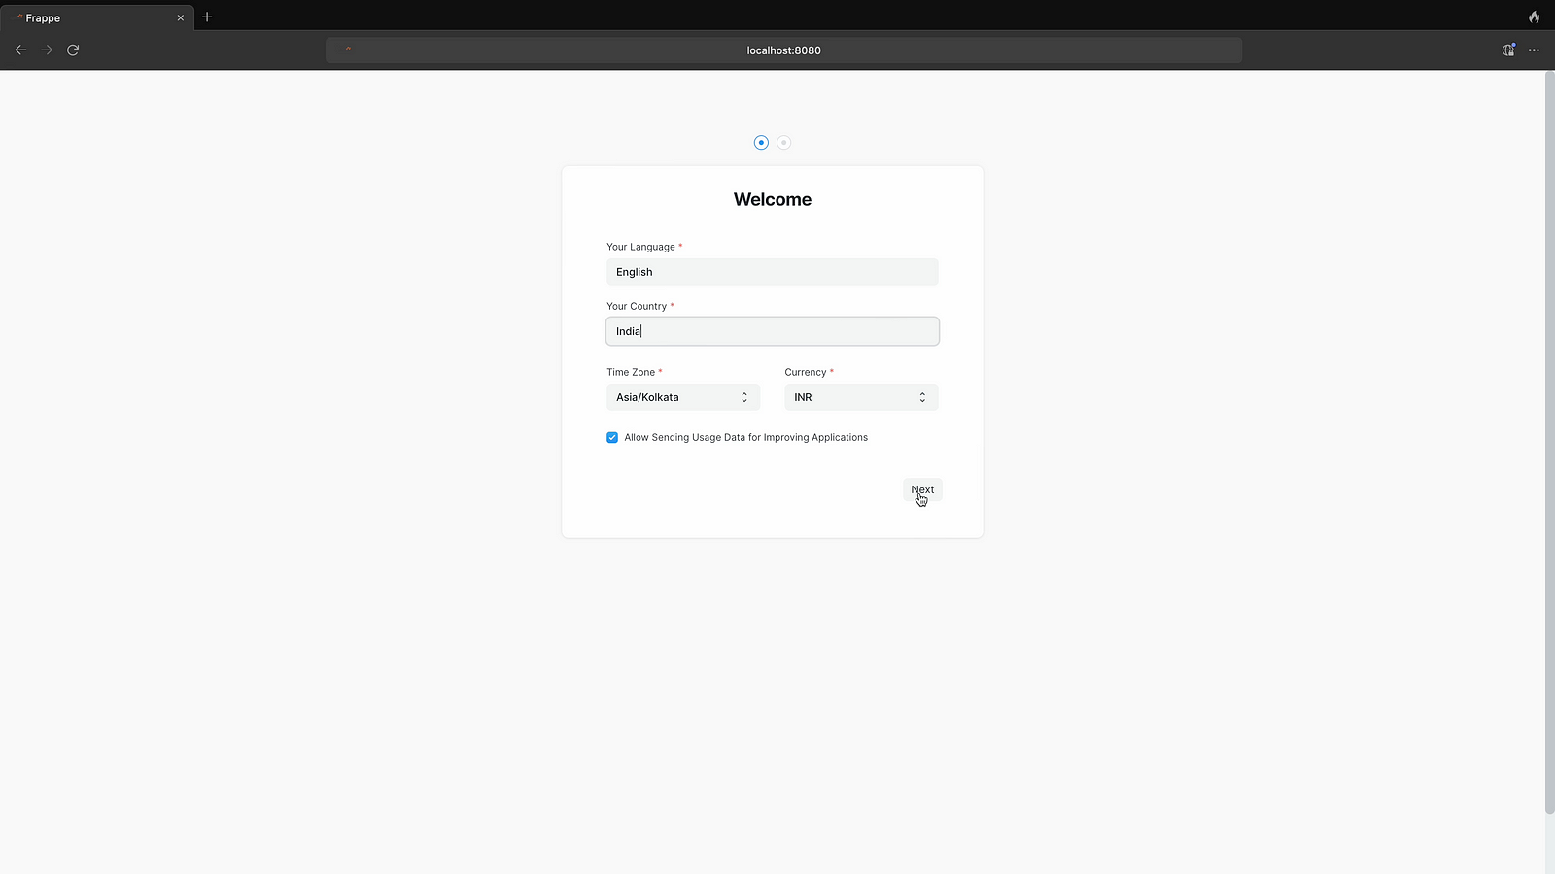The image size is (1555, 874).
Task: Uncheck Allow Sending Usage Data checkbox
Action: [612, 437]
